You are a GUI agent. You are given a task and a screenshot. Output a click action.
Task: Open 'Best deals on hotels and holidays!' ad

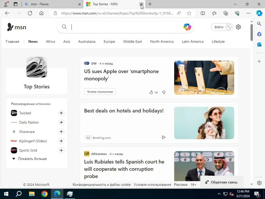(124, 111)
